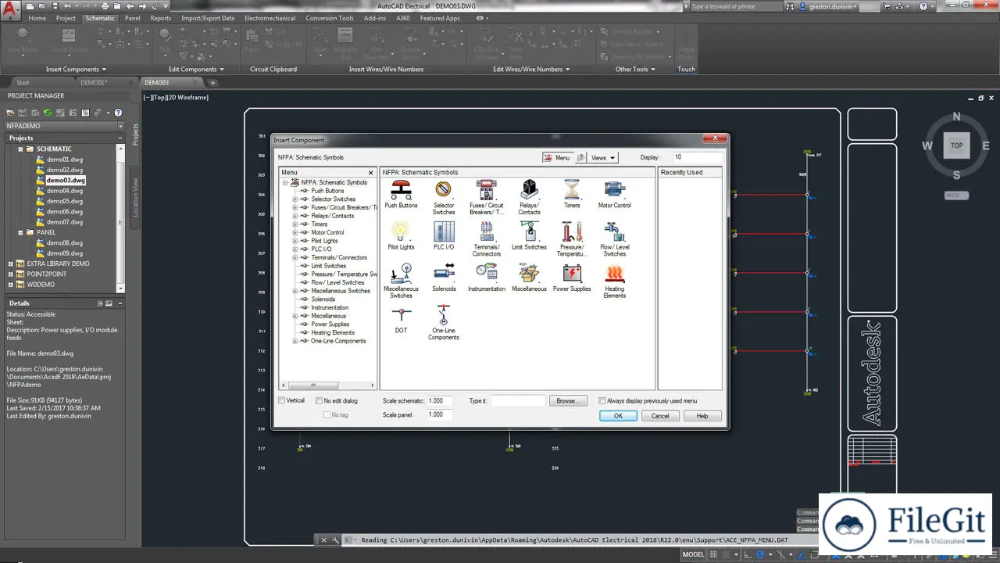Switch to the Reports ribbon tab
The image size is (1000, 563).
point(161,18)
